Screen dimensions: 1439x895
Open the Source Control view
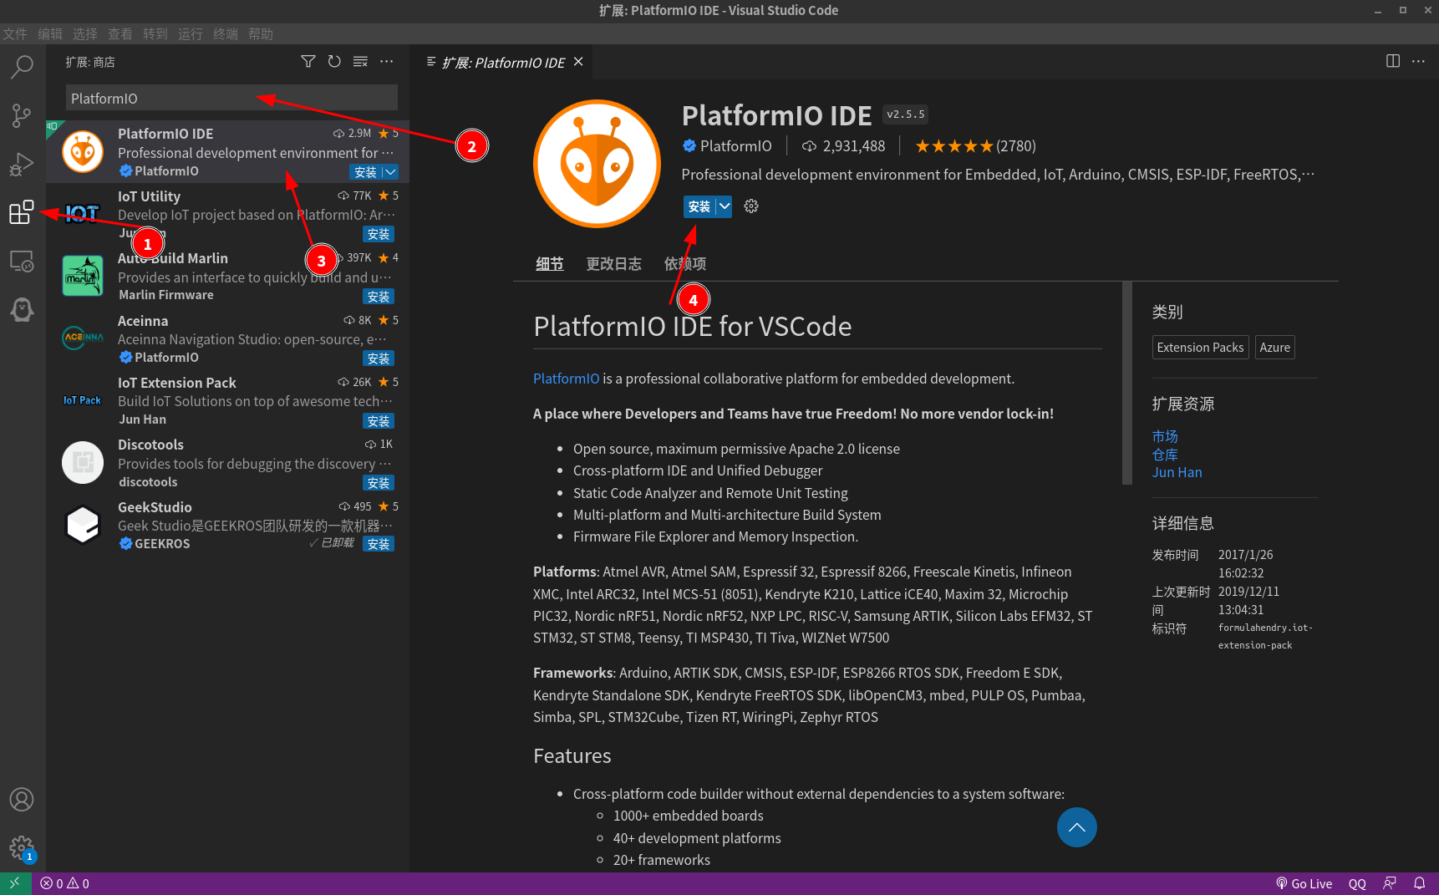click(22, 115)
